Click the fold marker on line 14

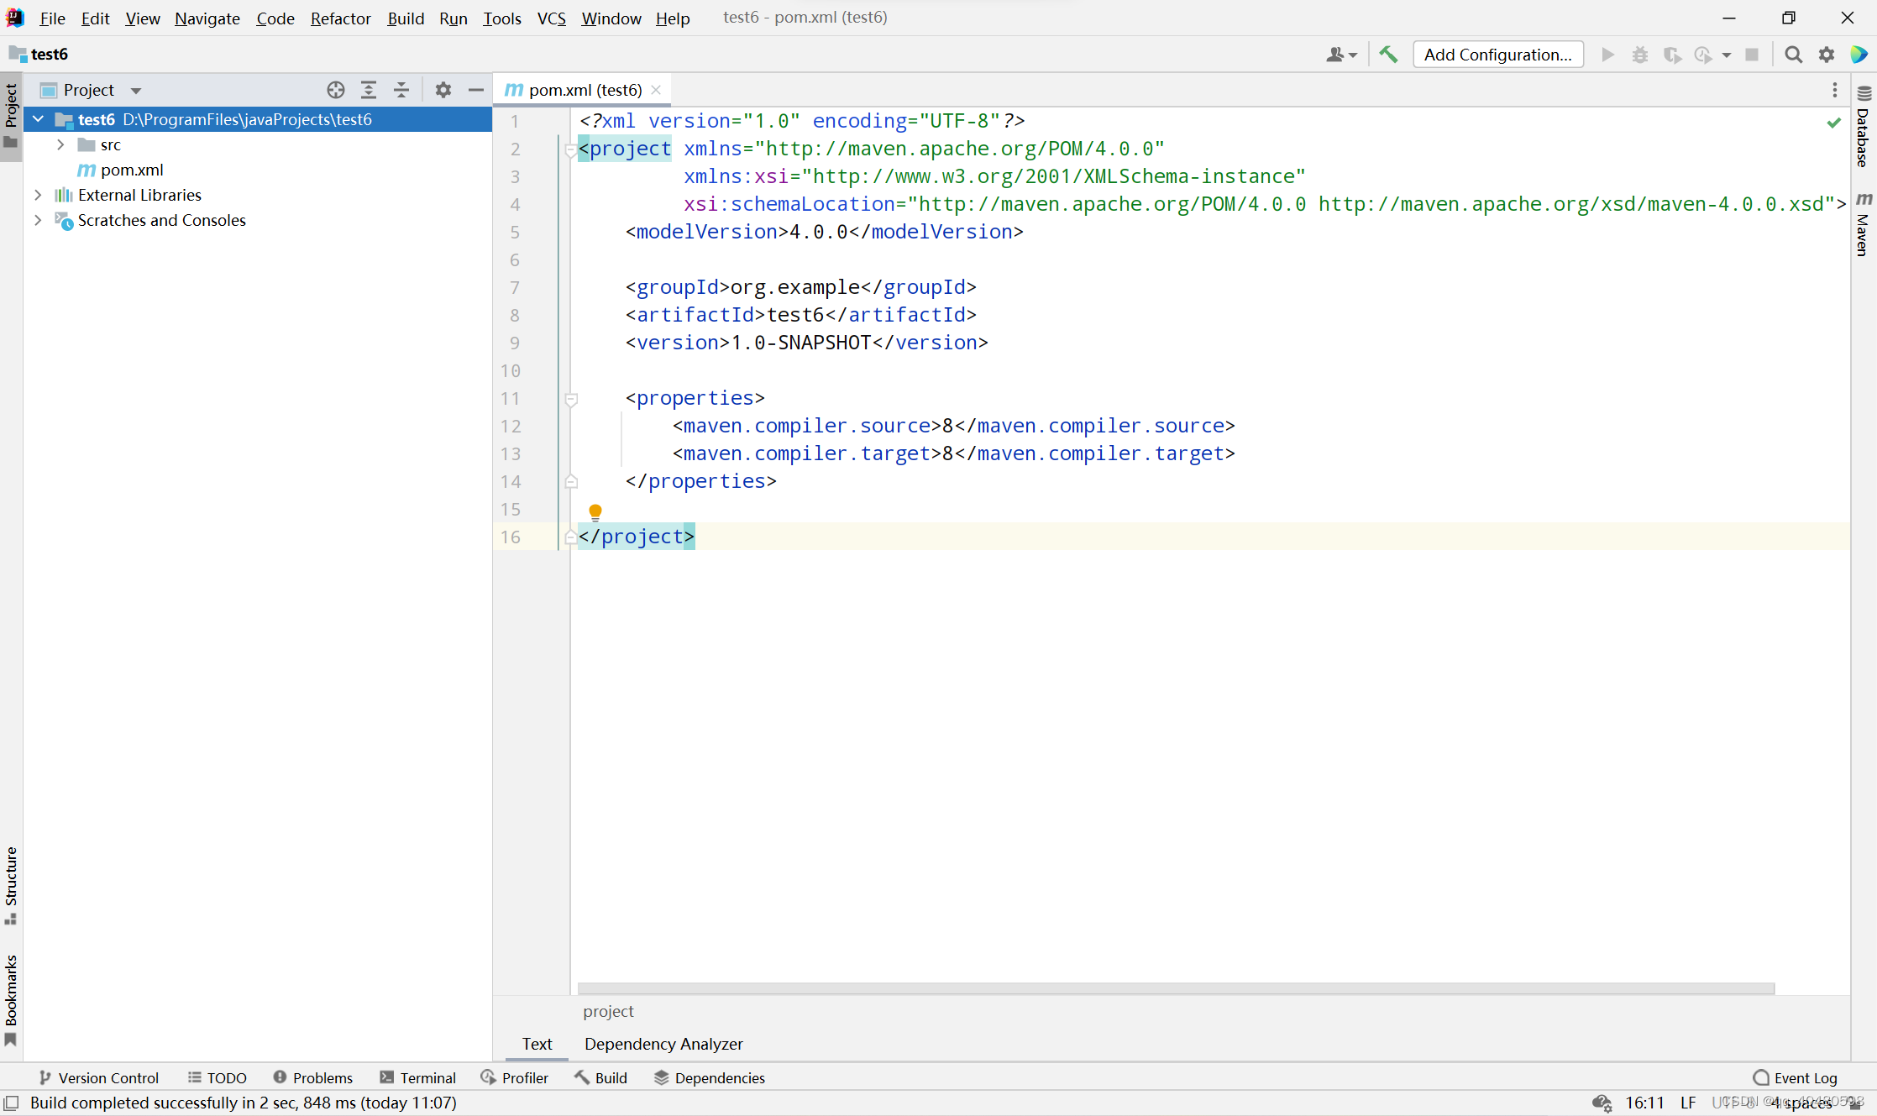coord(571,481)
